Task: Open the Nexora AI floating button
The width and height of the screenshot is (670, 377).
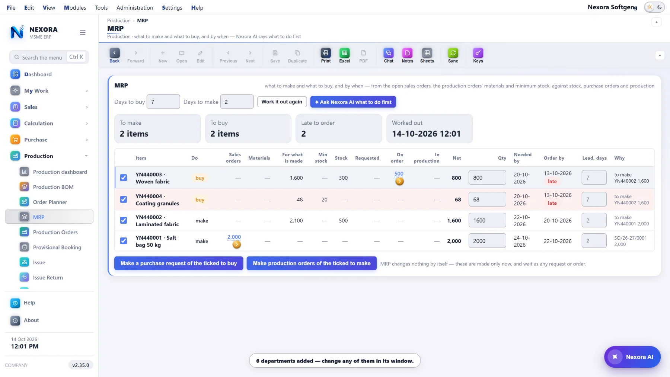Action: point(632,357)
